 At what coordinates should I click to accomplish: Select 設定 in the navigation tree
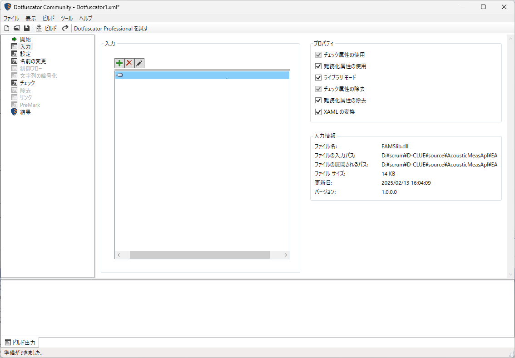tap(25, 54)
